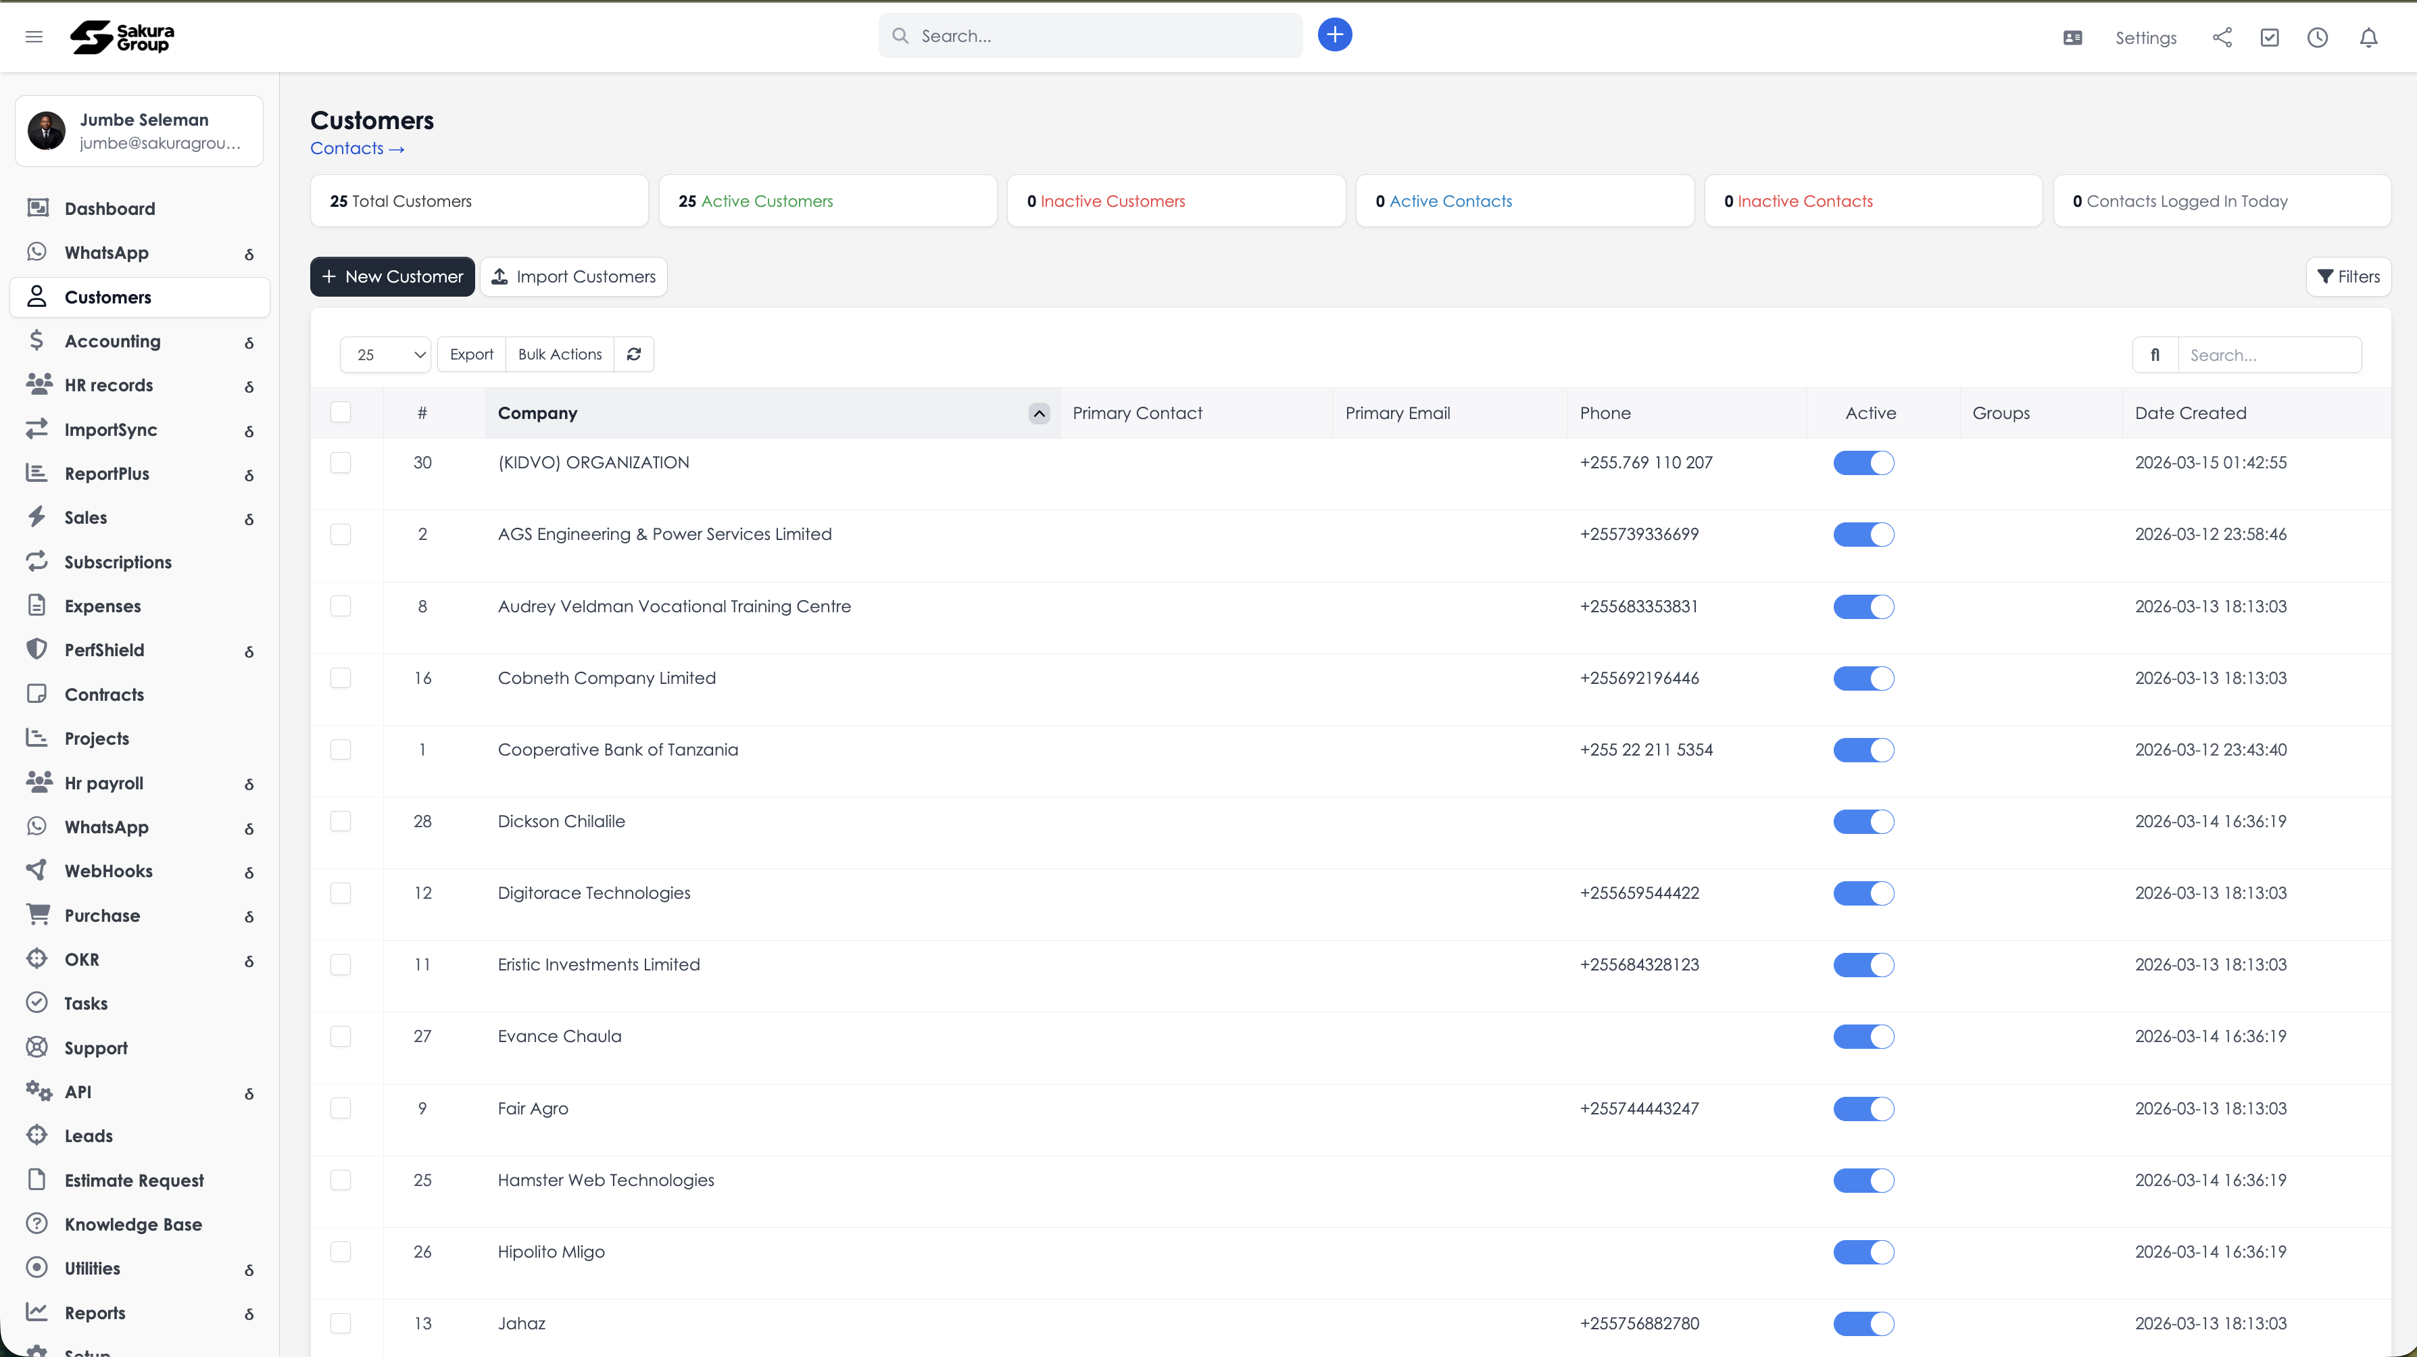Expand the Reports sidebar menu
The height and width of the screenshot is (1357, 2417).
[x=140, y=1312]
